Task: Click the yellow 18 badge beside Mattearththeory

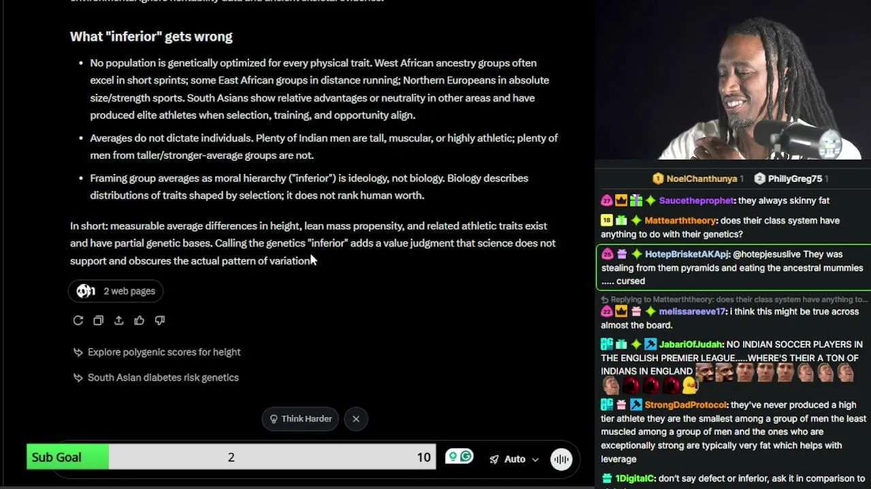Action: [x=607, y=221]
